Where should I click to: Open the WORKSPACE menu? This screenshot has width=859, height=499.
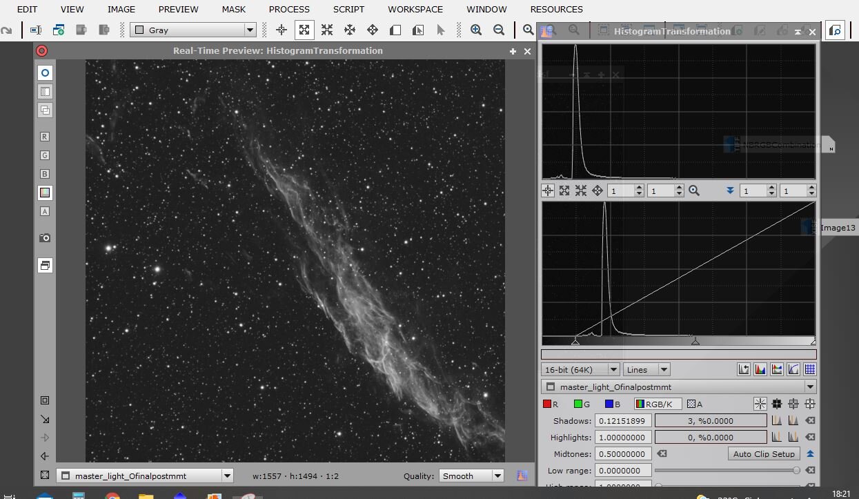point(415,9)
